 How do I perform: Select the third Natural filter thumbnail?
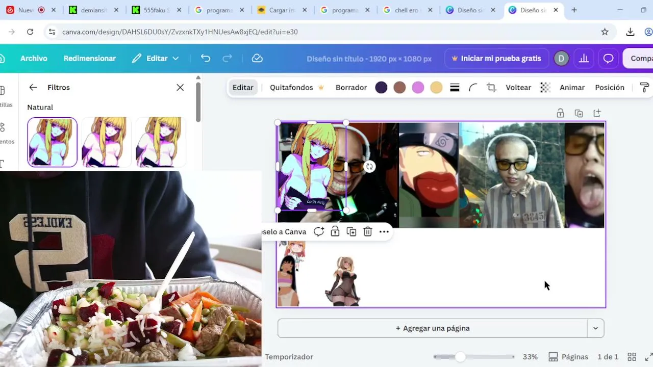[x=161, y=142]
